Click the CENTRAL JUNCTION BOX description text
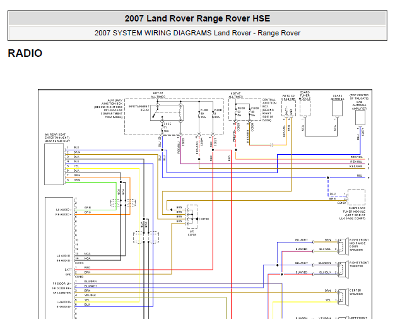Screen dimensions: 395x319 (269, 110)
